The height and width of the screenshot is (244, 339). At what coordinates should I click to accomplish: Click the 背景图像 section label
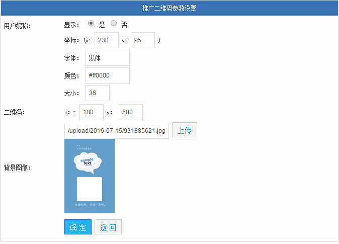(x=17, y=168)
